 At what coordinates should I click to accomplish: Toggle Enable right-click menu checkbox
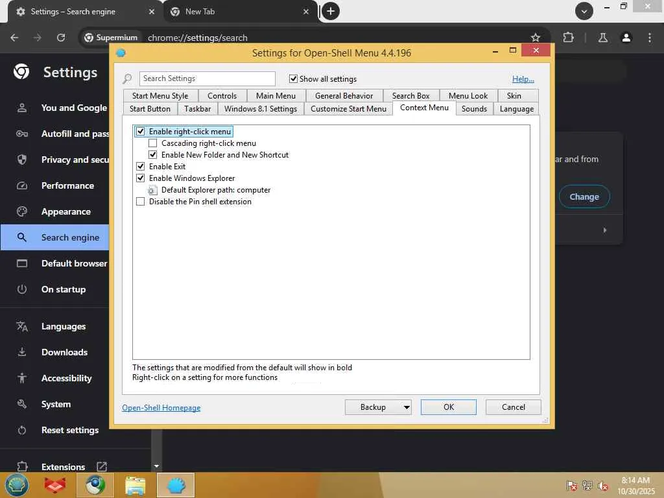pos(140,131)
